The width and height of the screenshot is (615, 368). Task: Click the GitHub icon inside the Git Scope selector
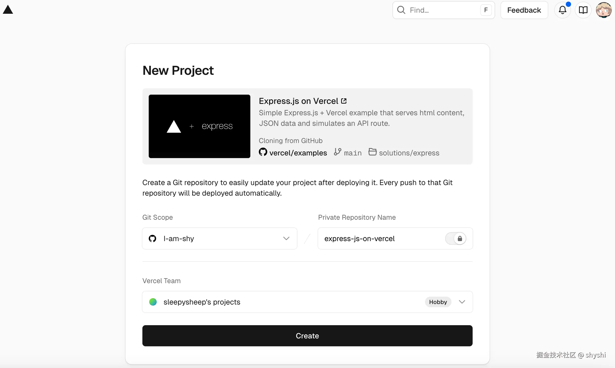pos(152,238)
